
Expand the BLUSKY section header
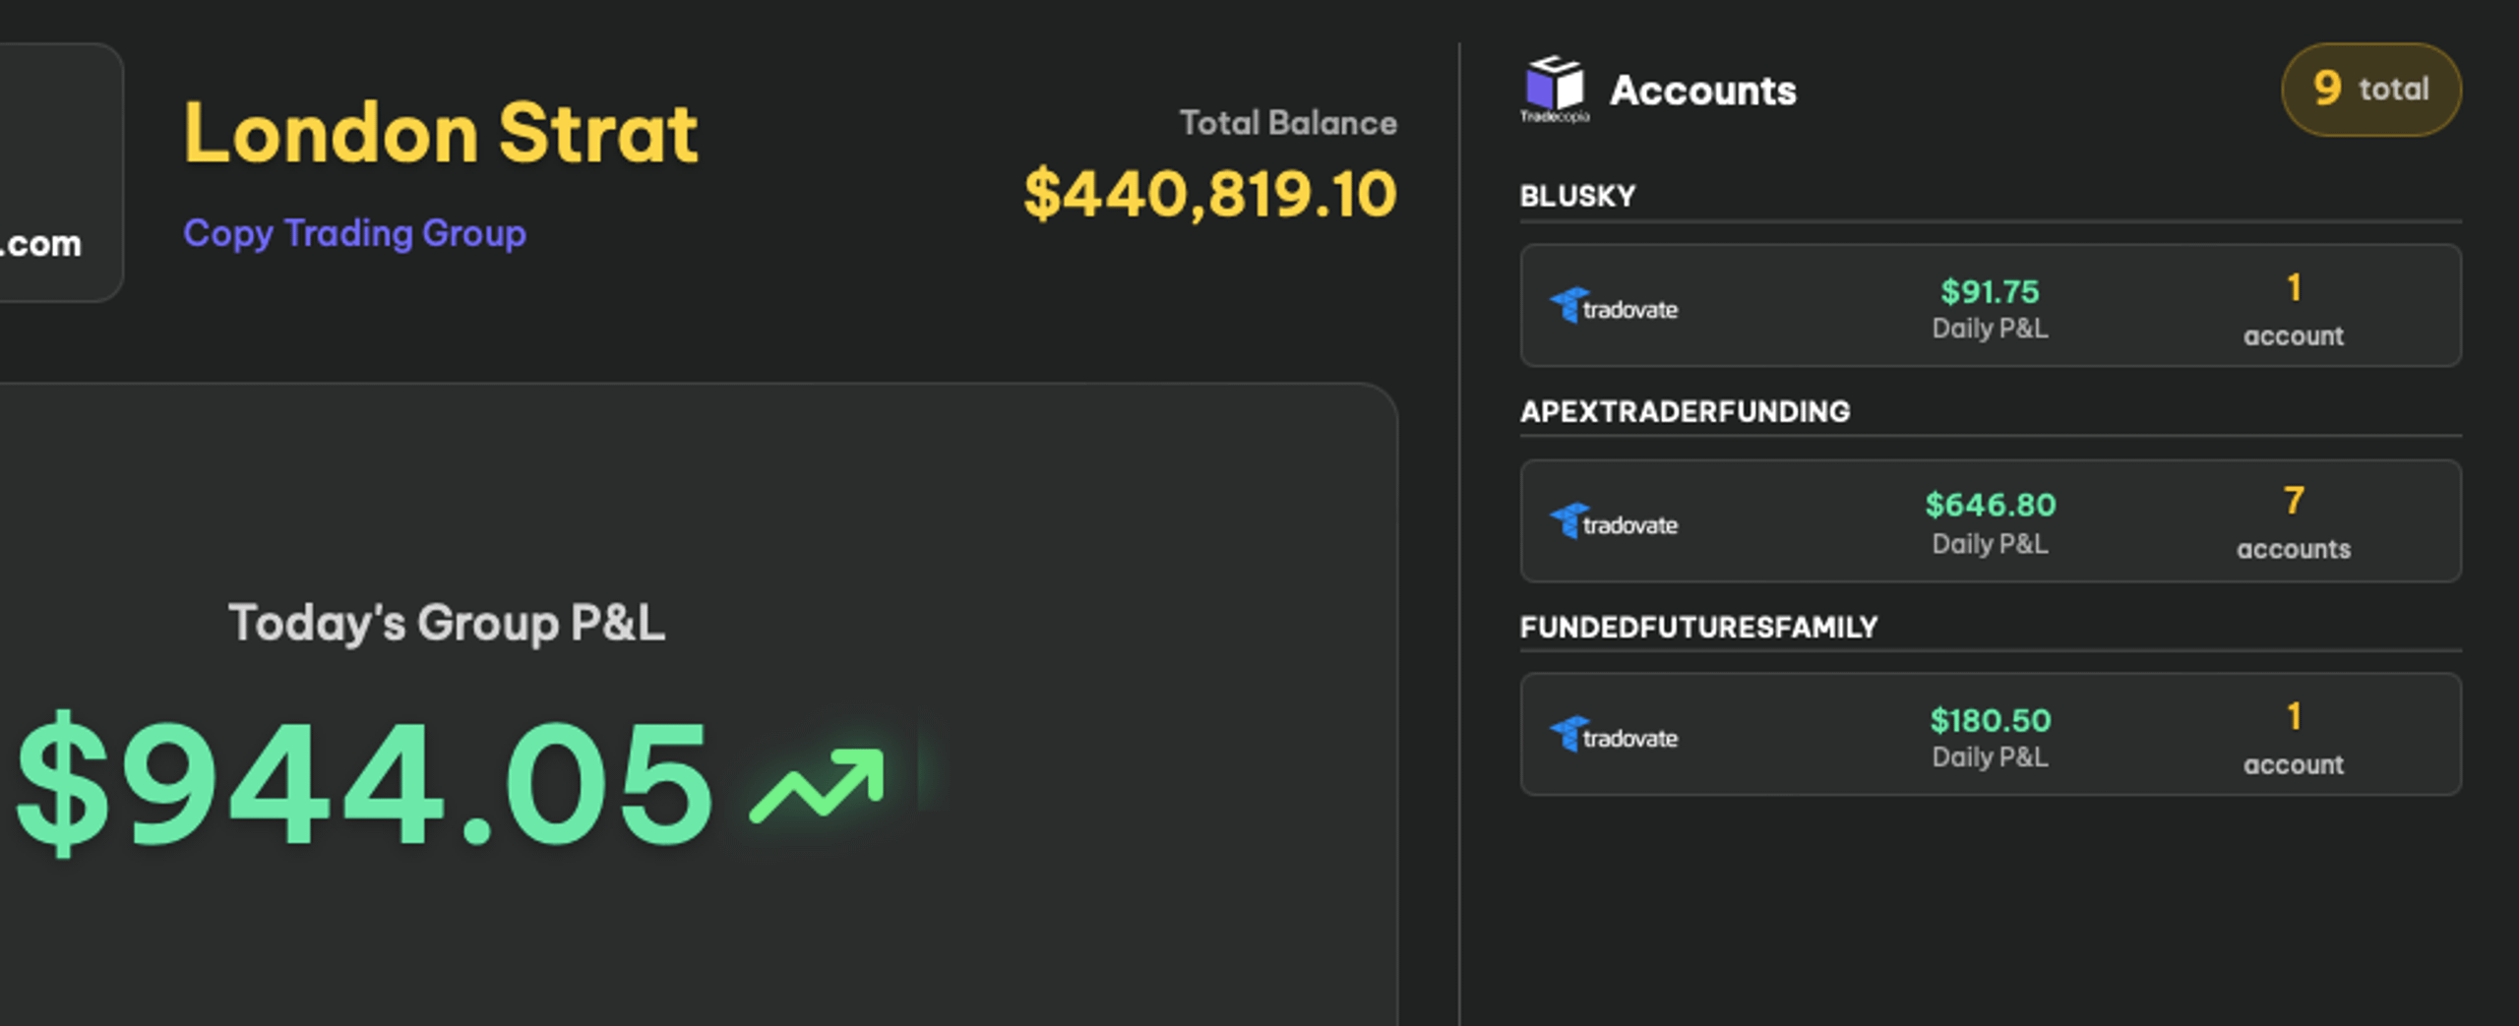pyautogui.click(x=1577, y=196)
